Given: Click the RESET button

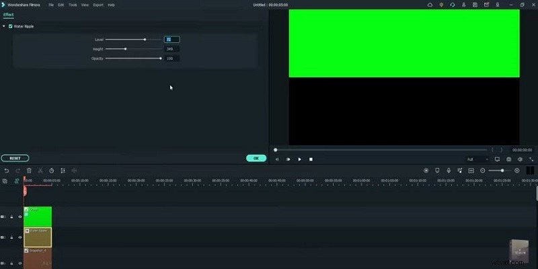Looking at the screenshot, I should point(14,158).
